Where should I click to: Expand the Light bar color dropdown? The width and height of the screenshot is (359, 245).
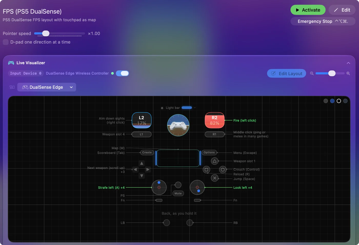pos(195,108)
